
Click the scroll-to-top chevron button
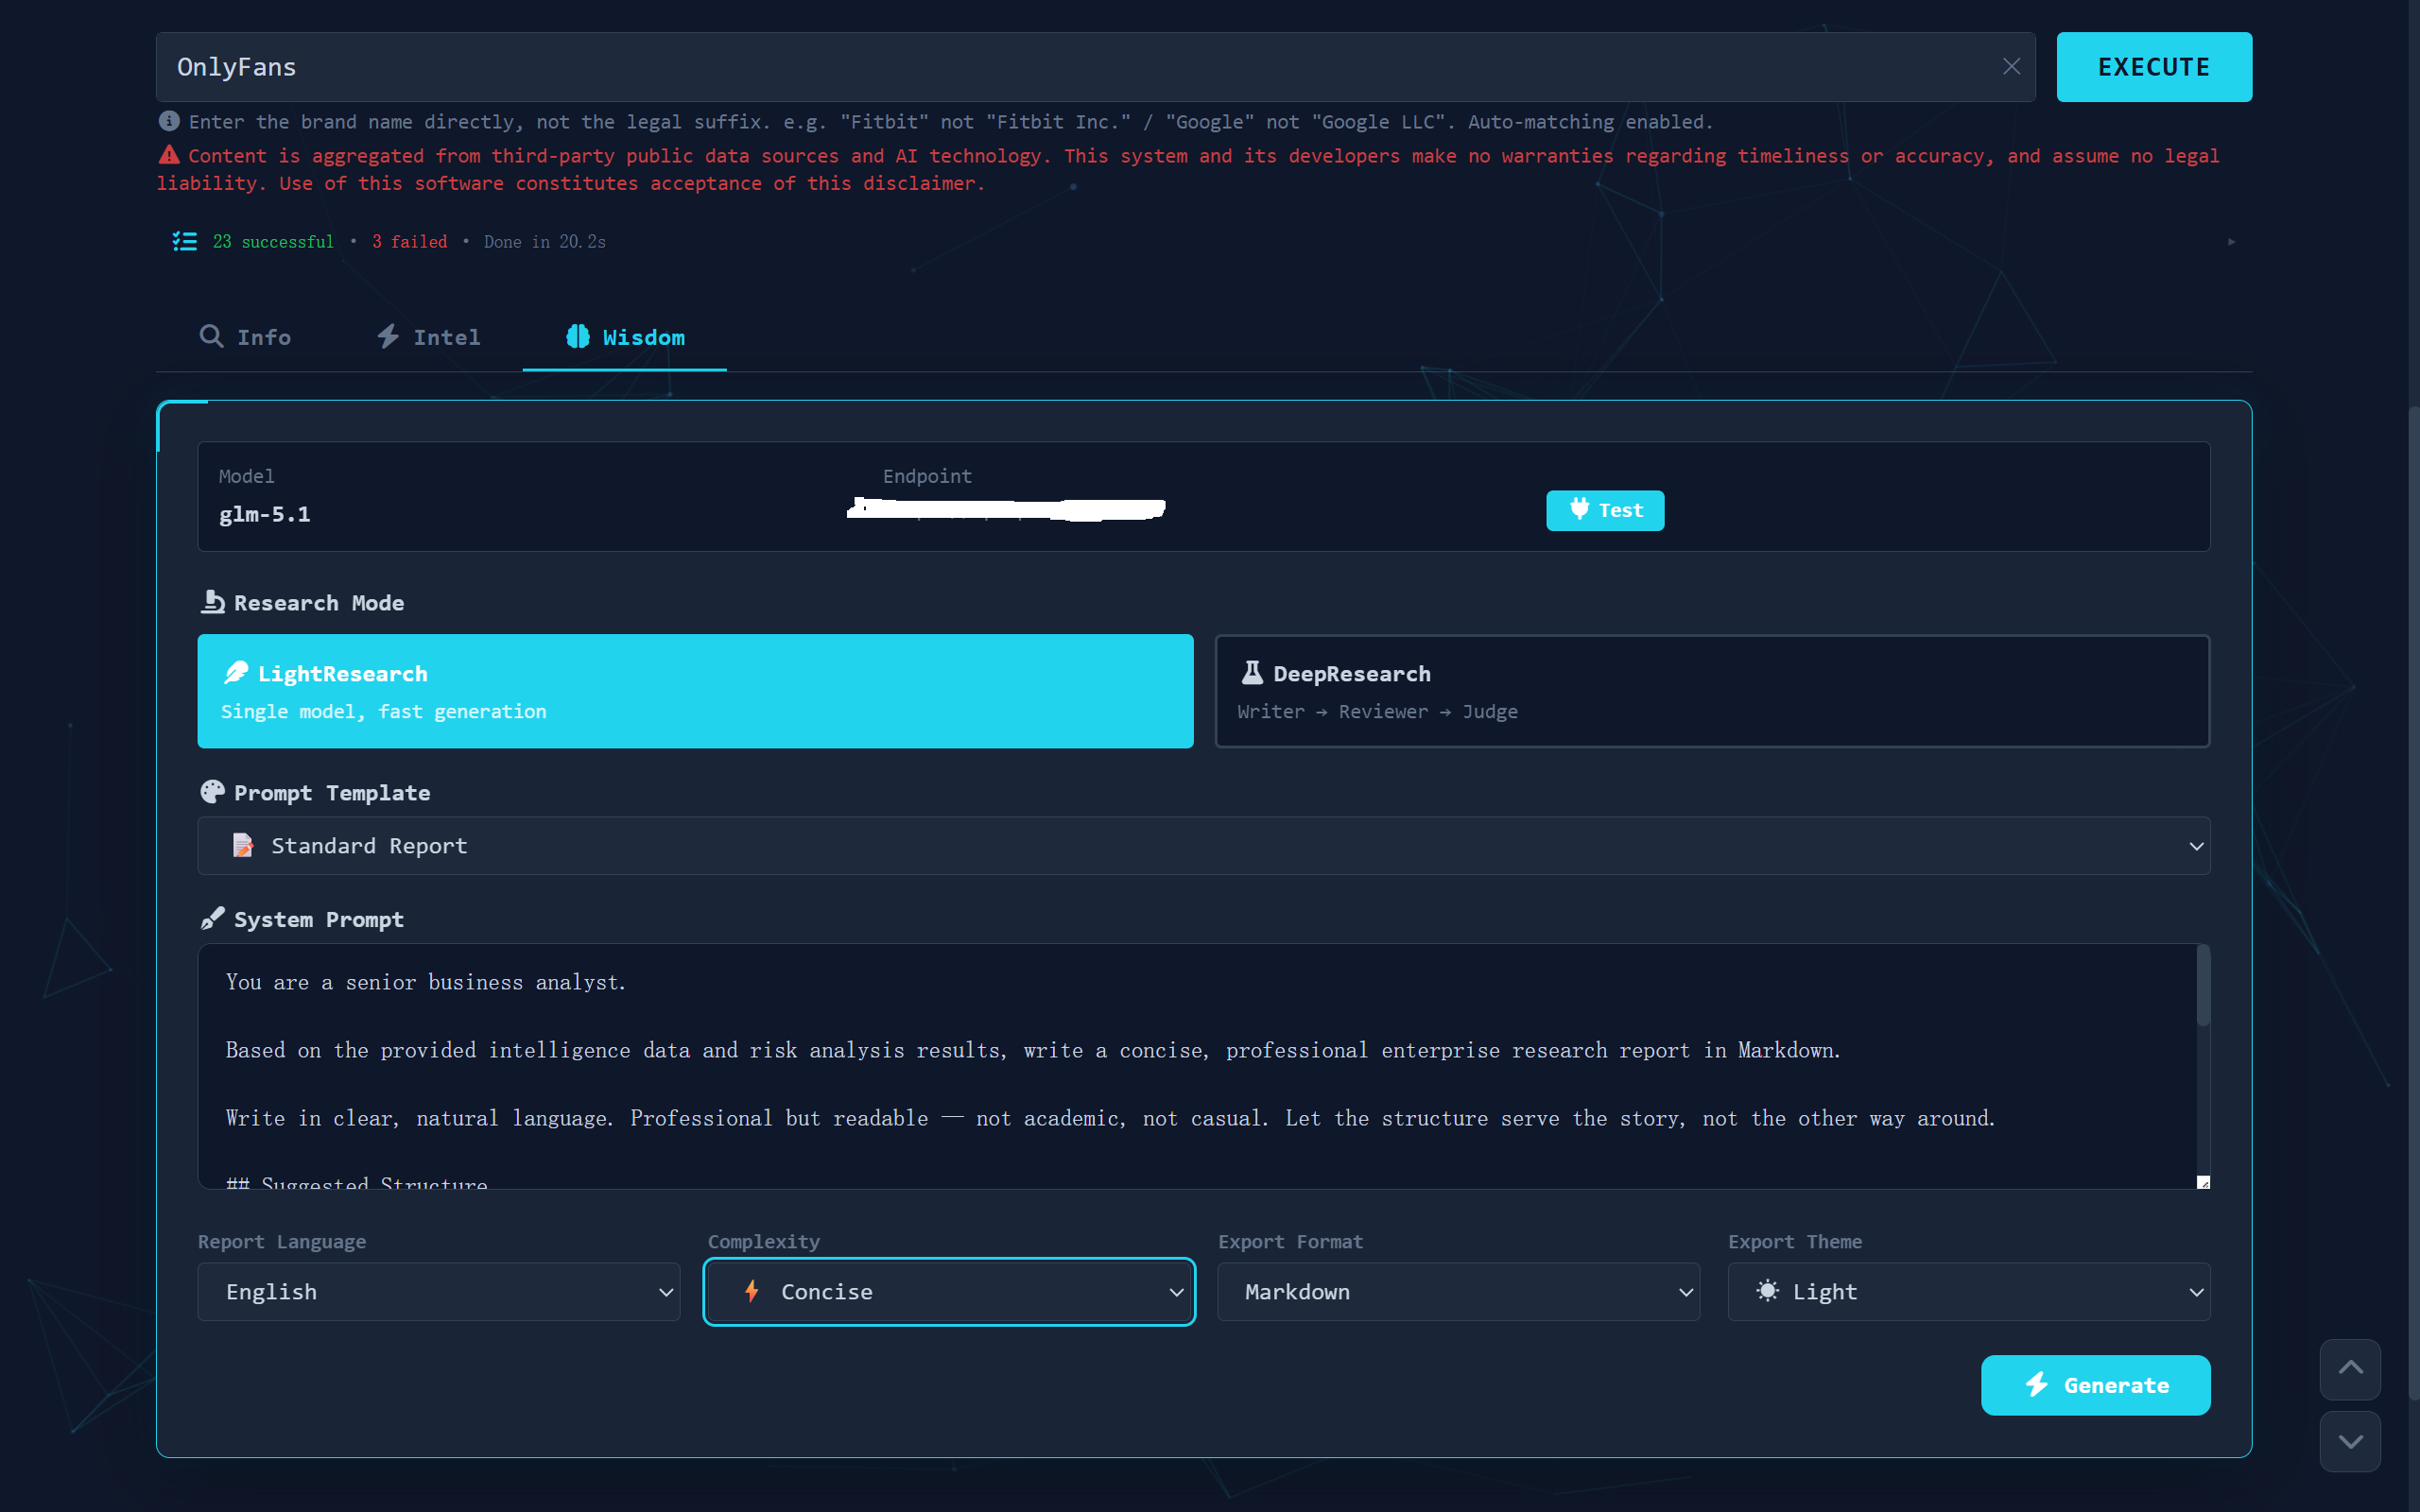point(2350,1369)
